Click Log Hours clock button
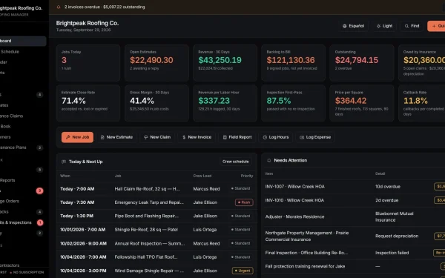This screenshot has width=445, height=278. [276, 137]
